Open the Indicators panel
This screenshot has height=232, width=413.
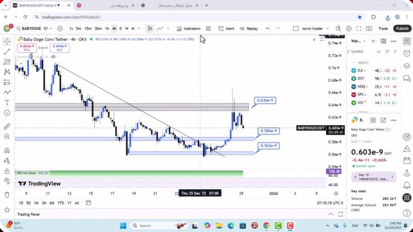(188, 28)
